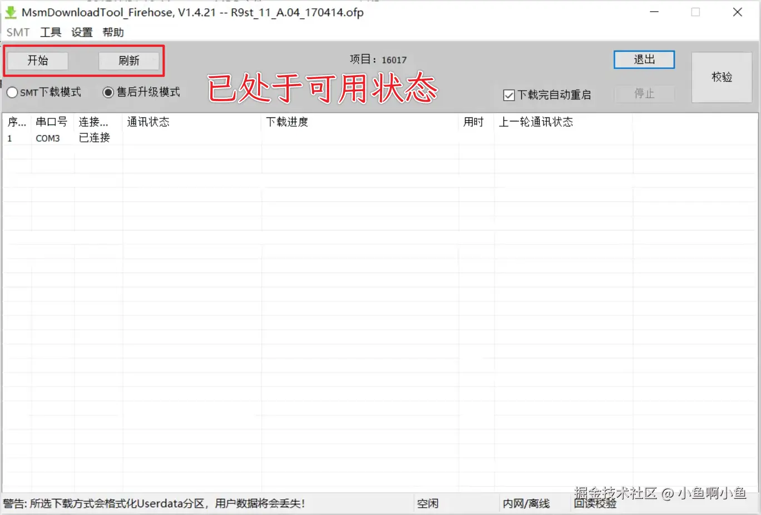
Task: Click the greyed-out 停止 button
Action: [x=644, y=93]
